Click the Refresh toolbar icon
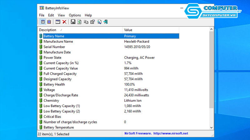Viewport: 250px width, 140px height. pyautogui.click(x=79, y=22)
